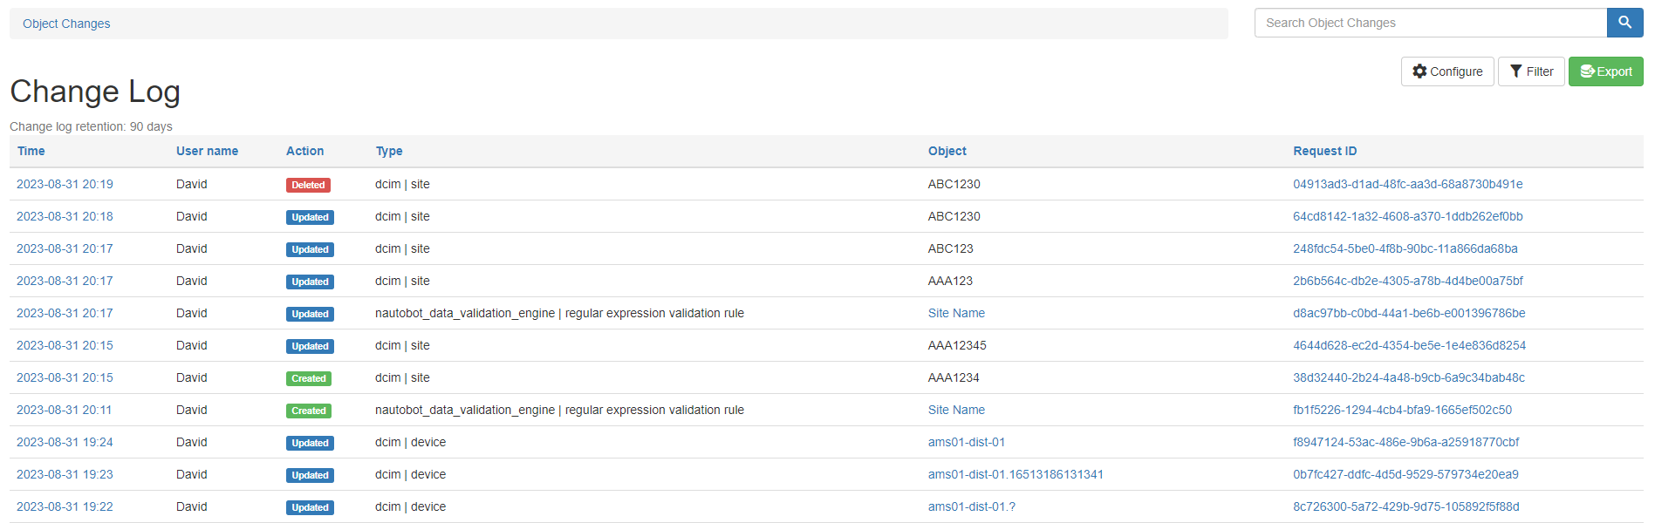This screenshot has height=523, width=1655.
Task: Click the magnifying glass search button
Action: 1624,23
